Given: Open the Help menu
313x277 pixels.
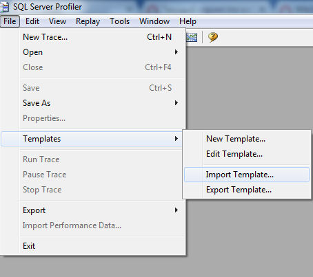Looking at the screenshot, I should (188, 21).
